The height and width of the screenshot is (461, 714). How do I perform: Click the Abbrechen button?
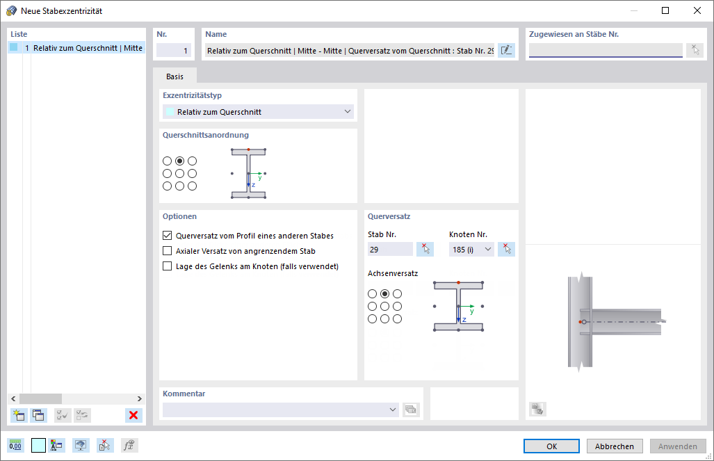click(615, 446)
